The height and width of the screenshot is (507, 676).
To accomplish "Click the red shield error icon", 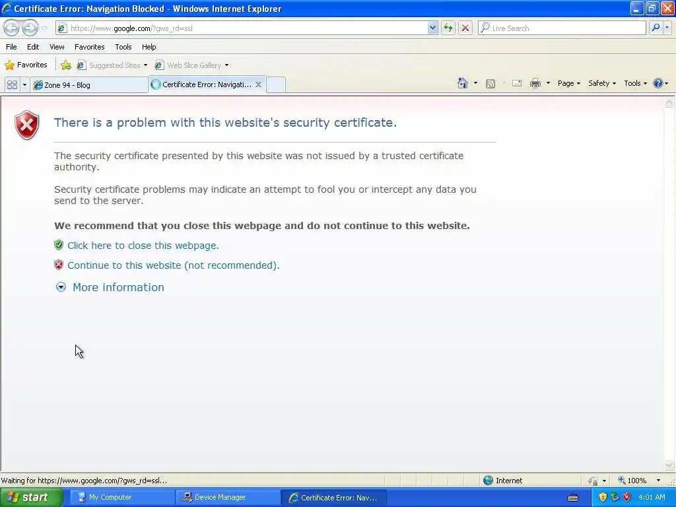I will (26, 125).
